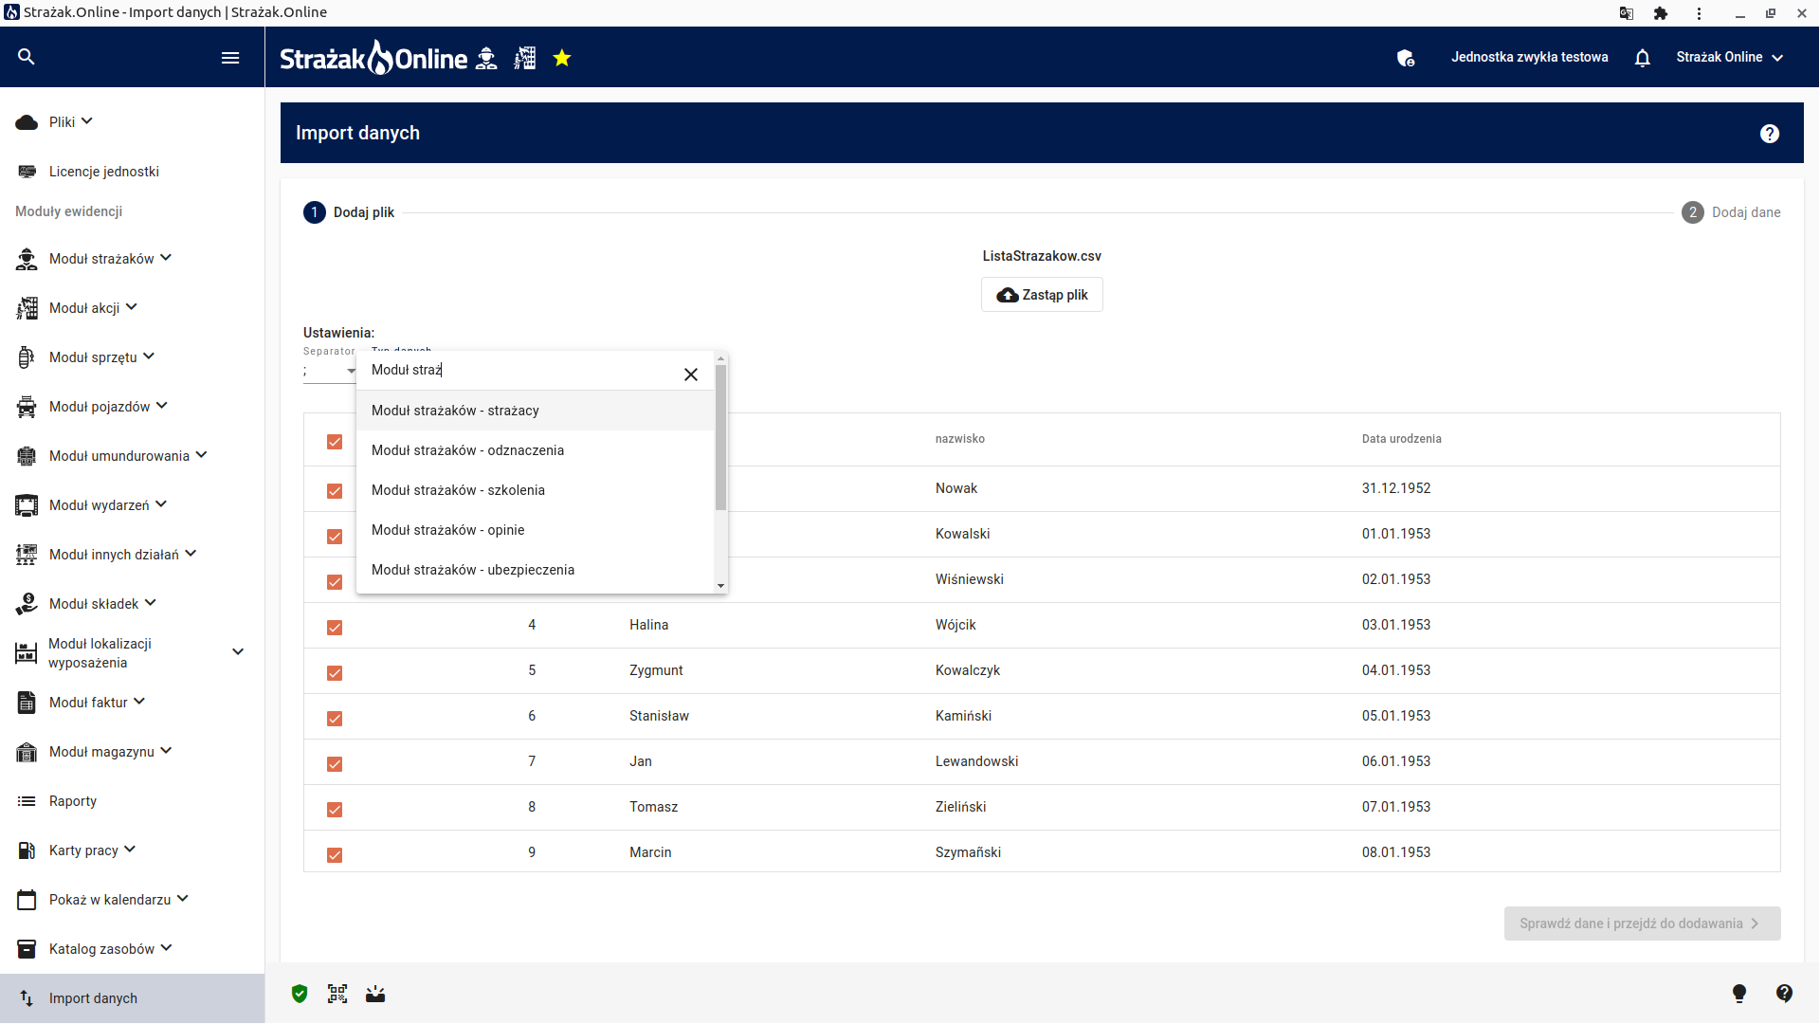1820x1024 pixels.
Task: Click the burning building icon in header
Action: [x=525, y=59]
